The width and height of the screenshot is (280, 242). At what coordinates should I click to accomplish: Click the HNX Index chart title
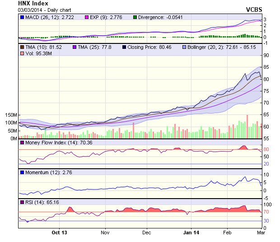33,3
